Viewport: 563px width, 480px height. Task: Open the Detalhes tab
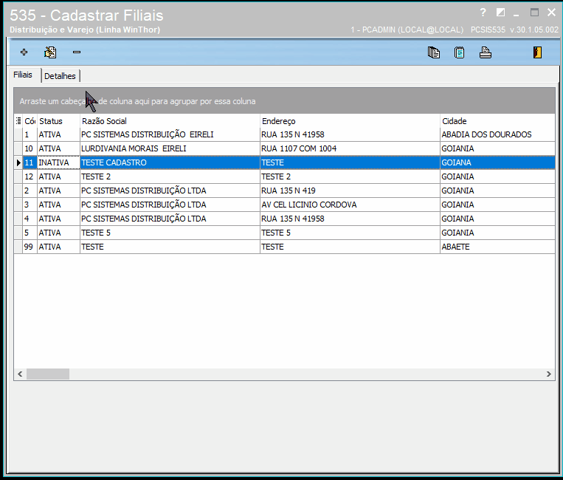tap(60, 76)
